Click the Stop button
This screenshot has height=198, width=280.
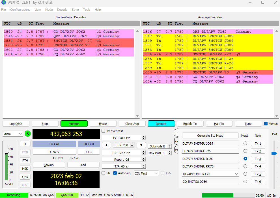point(45,124)
